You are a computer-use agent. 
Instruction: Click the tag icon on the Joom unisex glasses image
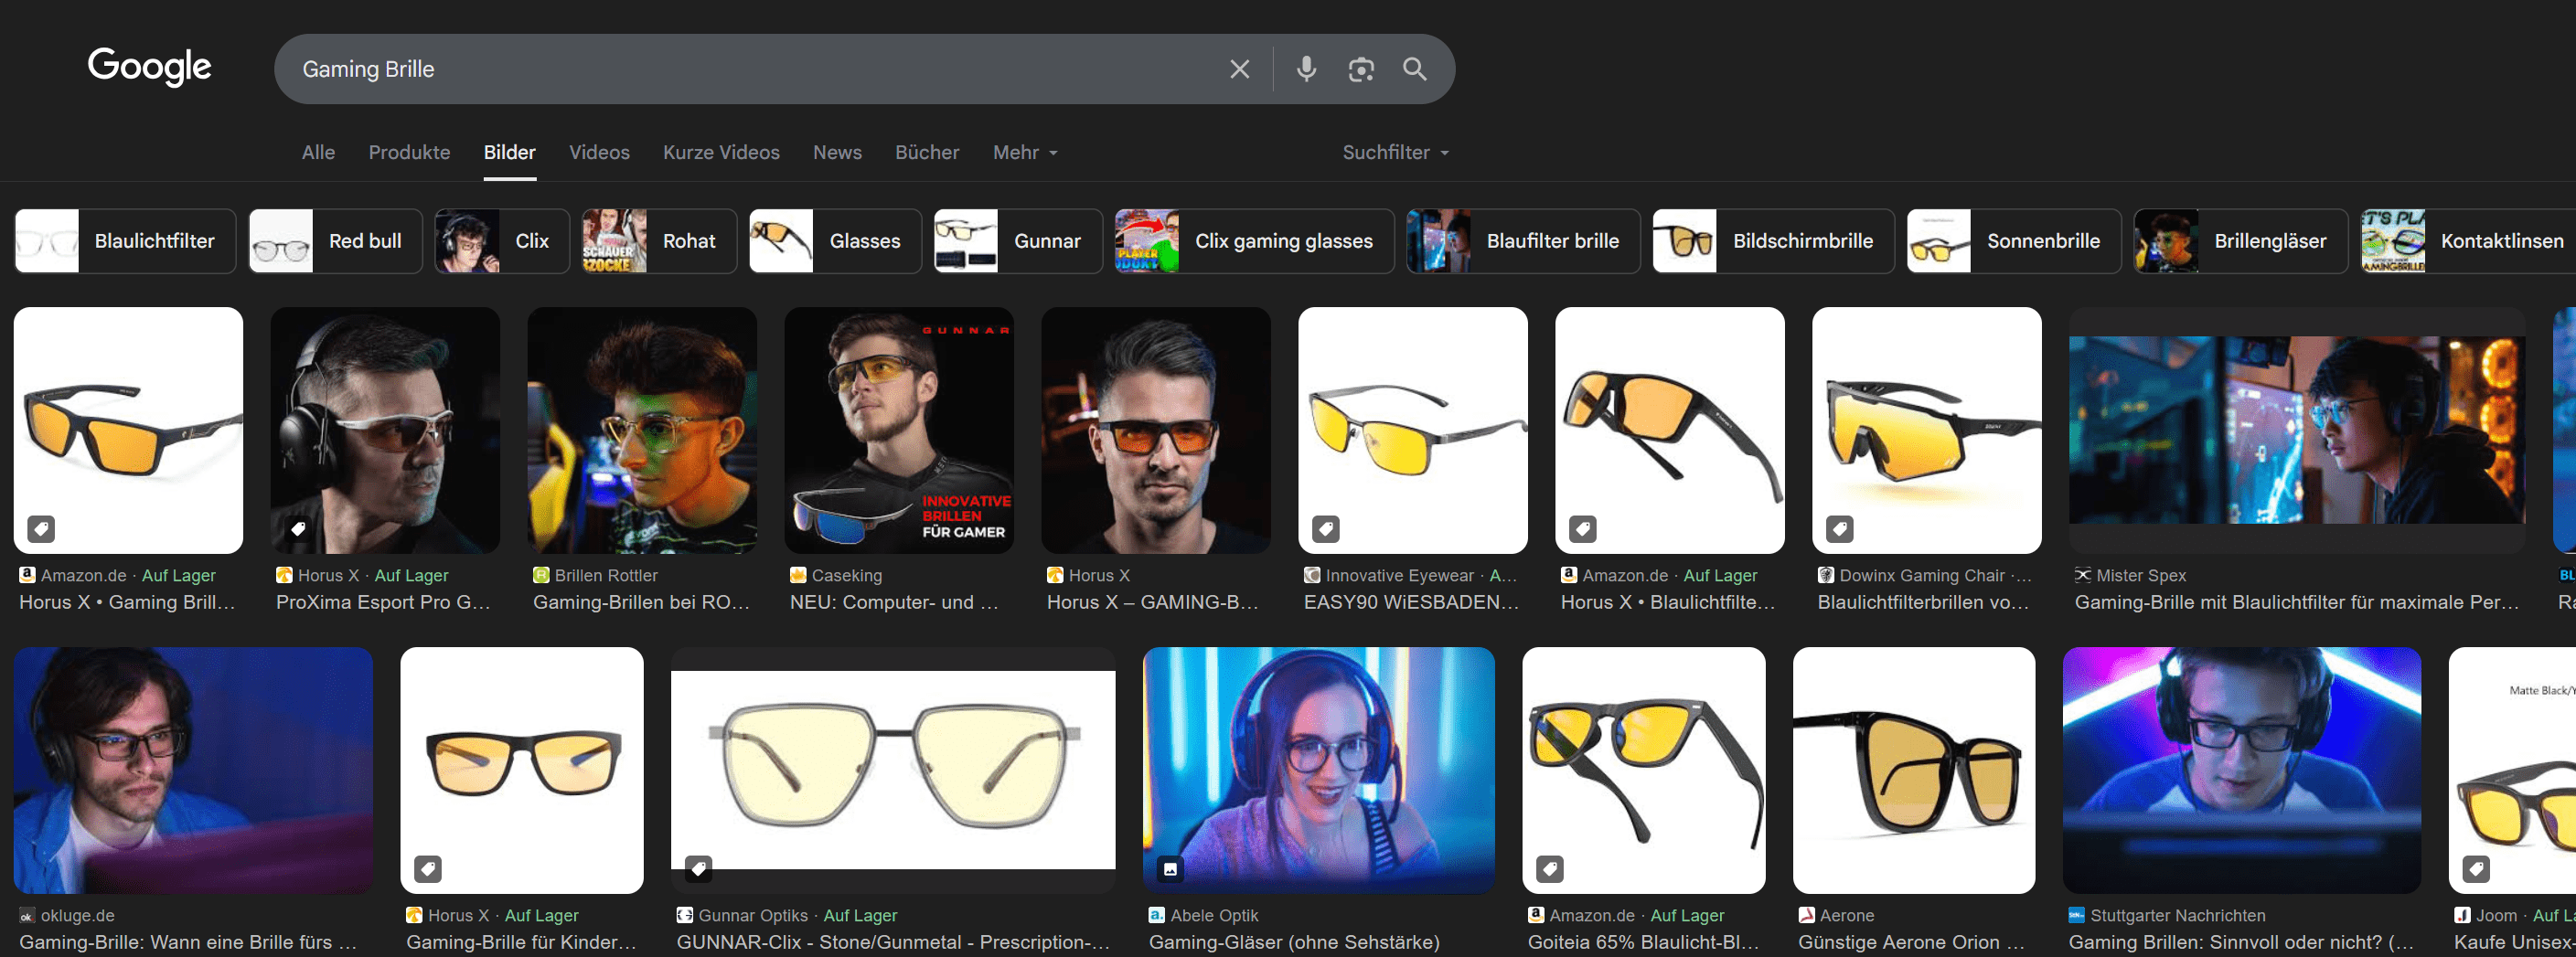coord(2476,868)
